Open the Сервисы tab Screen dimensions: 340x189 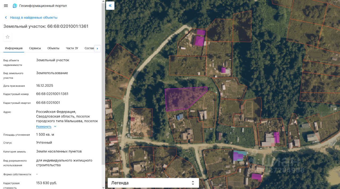click(x=35, y=48)
